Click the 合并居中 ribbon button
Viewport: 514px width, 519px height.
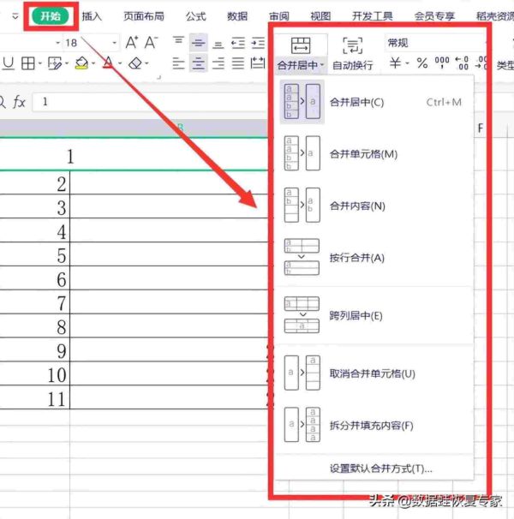(301, 54)
